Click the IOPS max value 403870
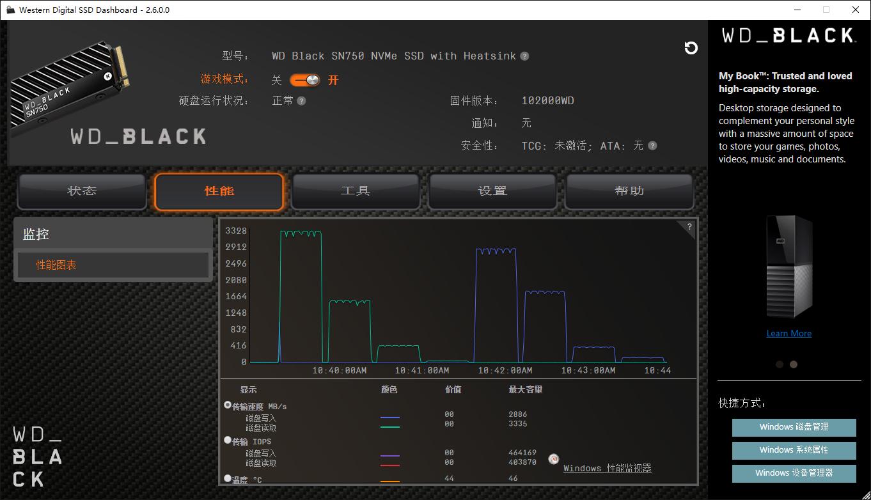The width and height of the screenshot is (871, 500). click(522, 462)
